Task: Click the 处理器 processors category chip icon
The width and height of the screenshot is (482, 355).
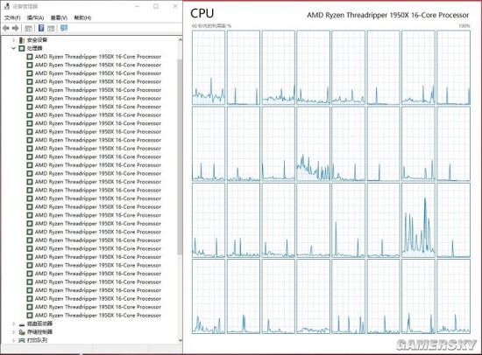Action: coord(22,48)
